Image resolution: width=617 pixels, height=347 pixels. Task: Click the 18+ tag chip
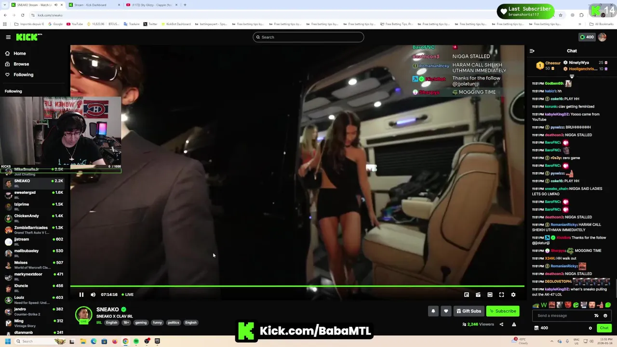(x=126, y=322)
